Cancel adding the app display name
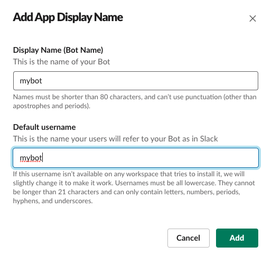272x256 pixels. pos(189,238)
